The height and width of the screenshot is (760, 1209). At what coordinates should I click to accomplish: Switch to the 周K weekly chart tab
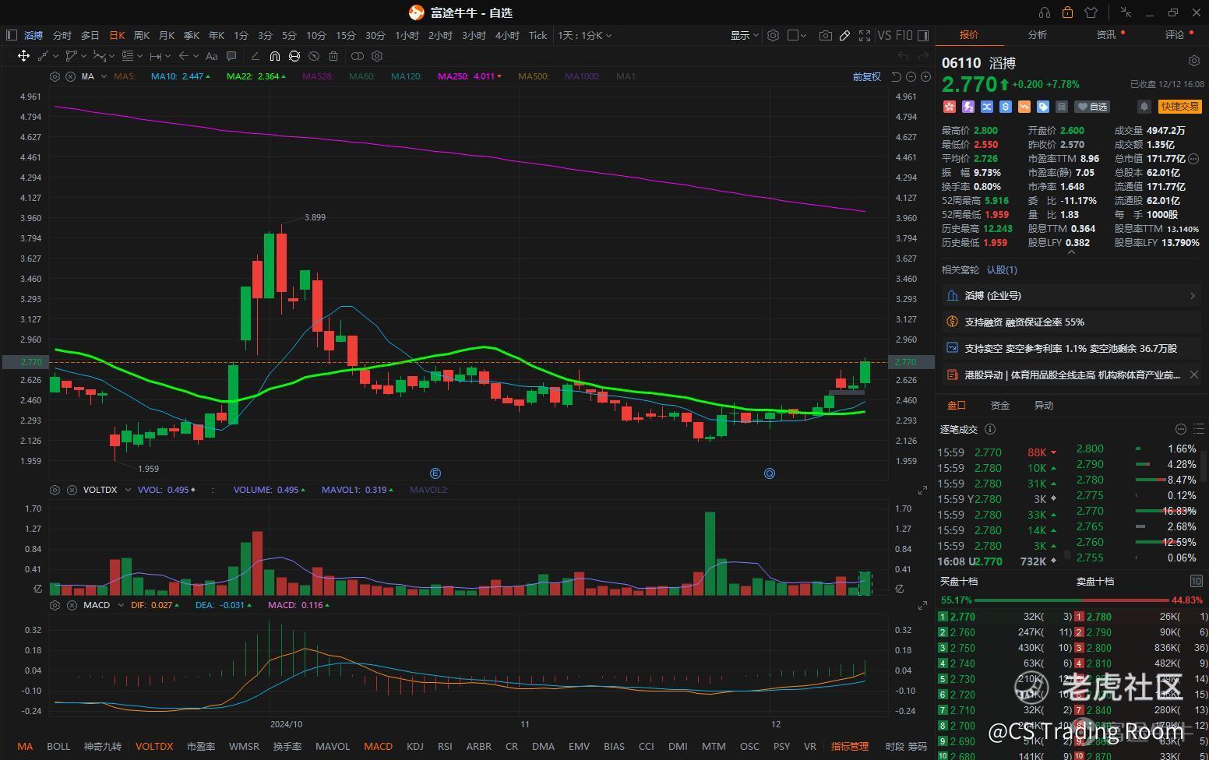141,35
